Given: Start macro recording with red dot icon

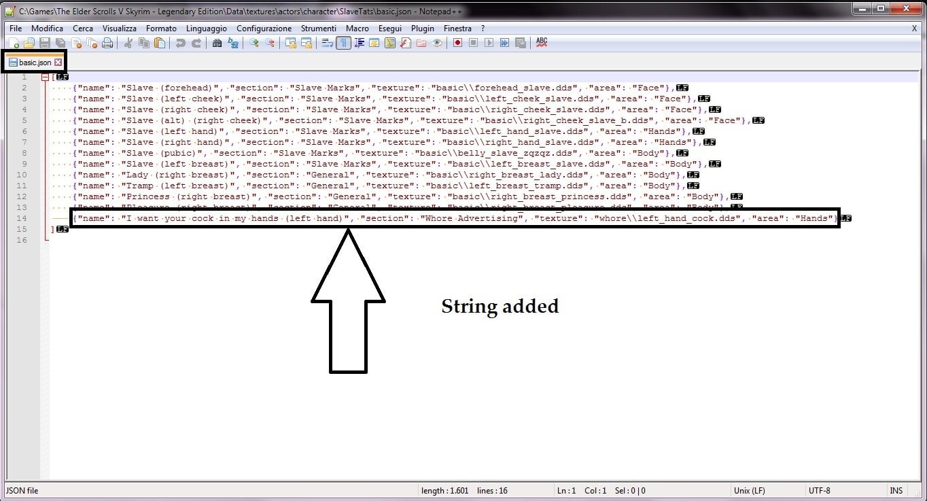Looking at the screenshot, I should (x=457, y=43).
